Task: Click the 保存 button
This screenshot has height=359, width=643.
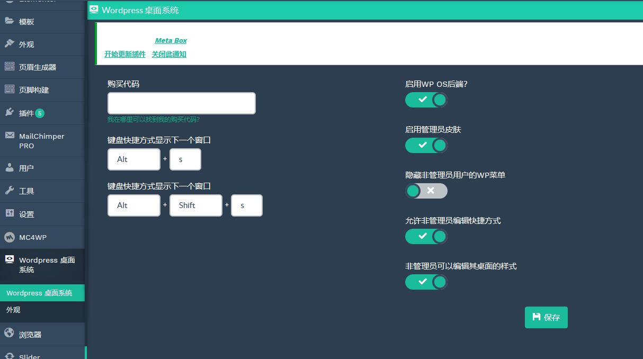Action: click(x=546, y=317)
